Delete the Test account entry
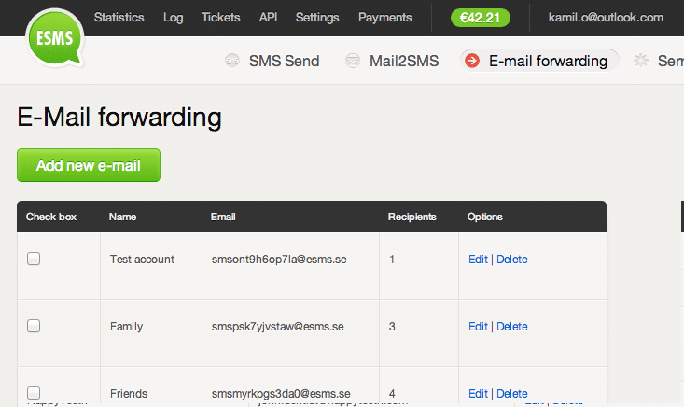The image size is (684, 407). (x=512, y=260)
